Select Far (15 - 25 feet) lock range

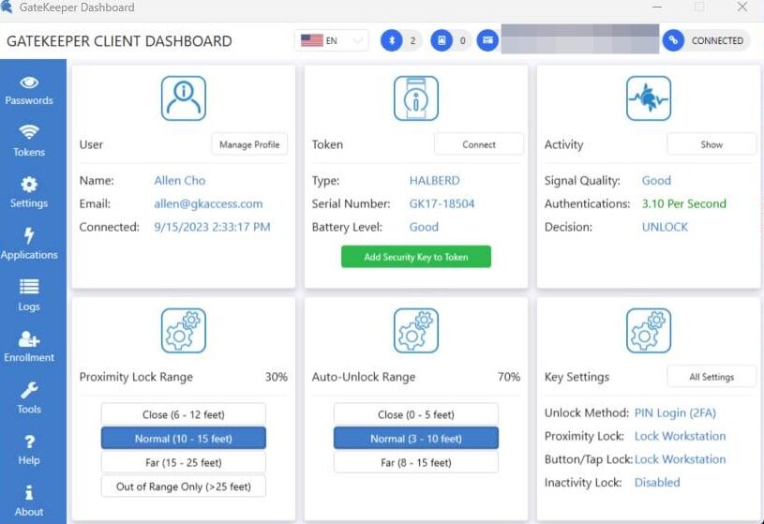(184, 462)
